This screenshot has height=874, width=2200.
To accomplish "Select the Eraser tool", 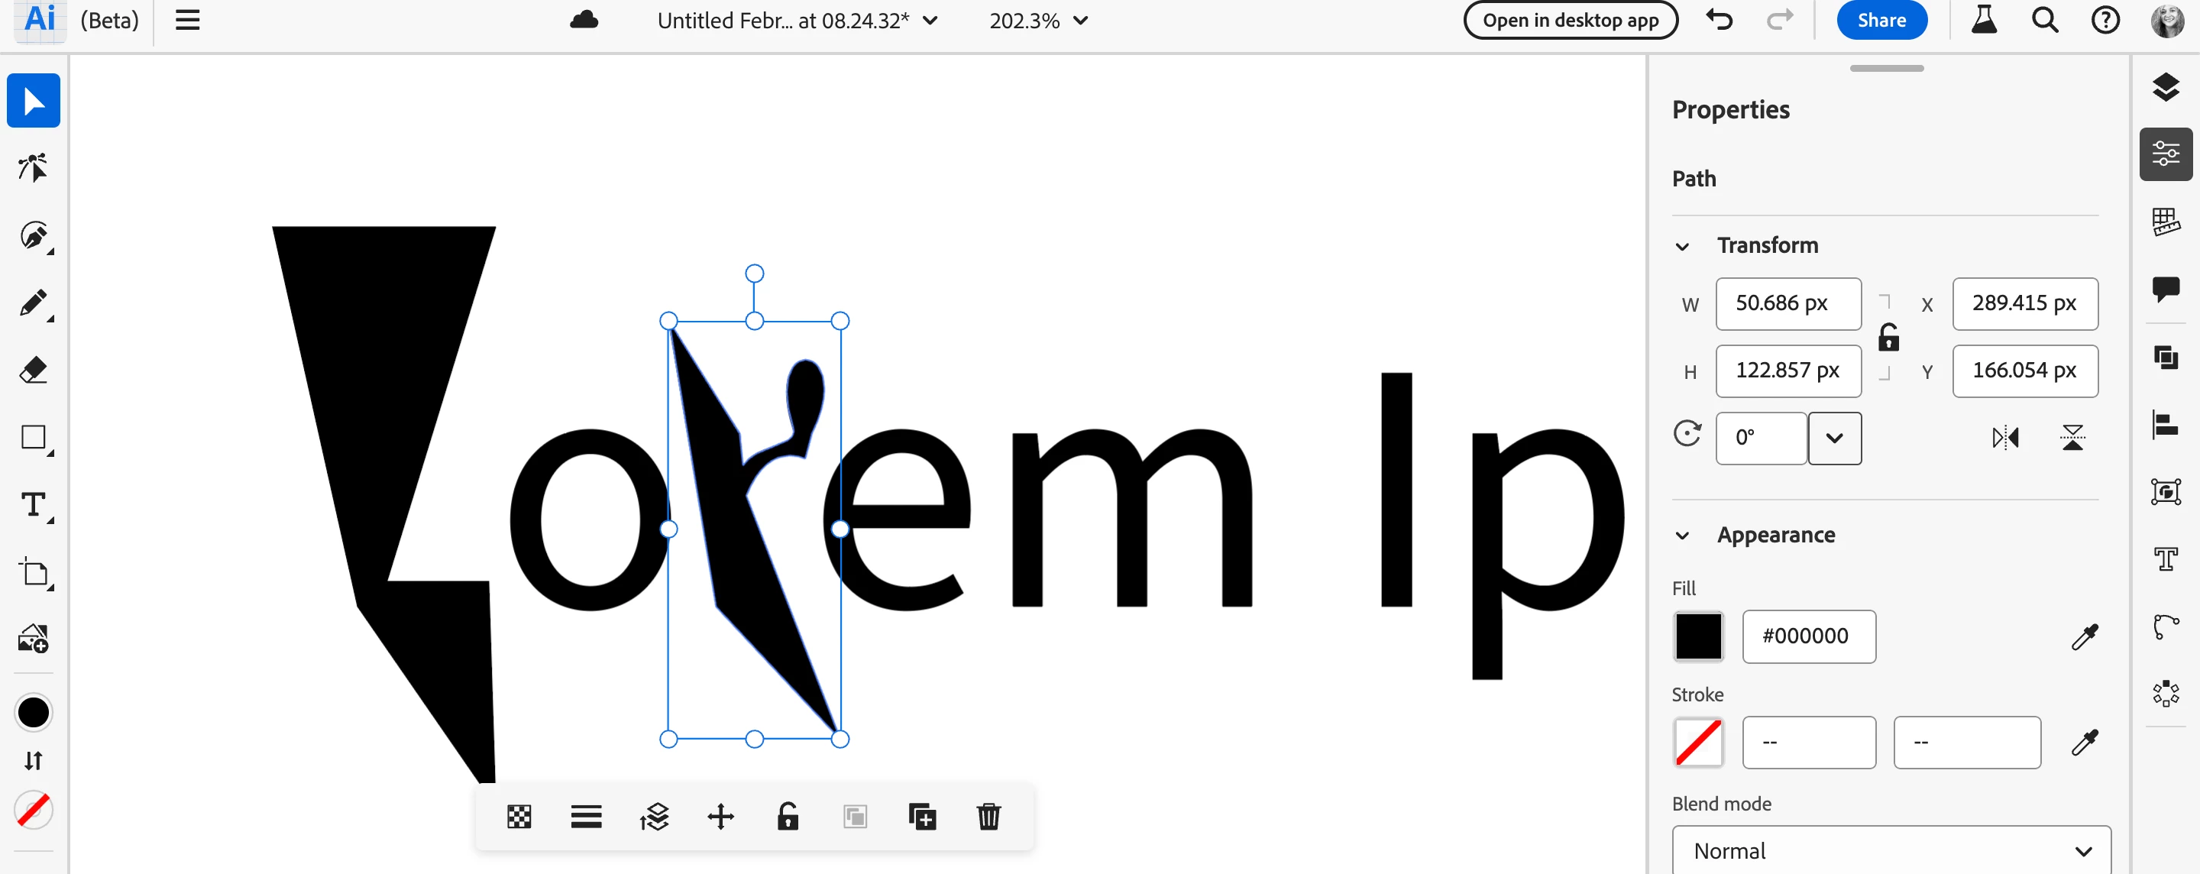I will click(34, 370).
